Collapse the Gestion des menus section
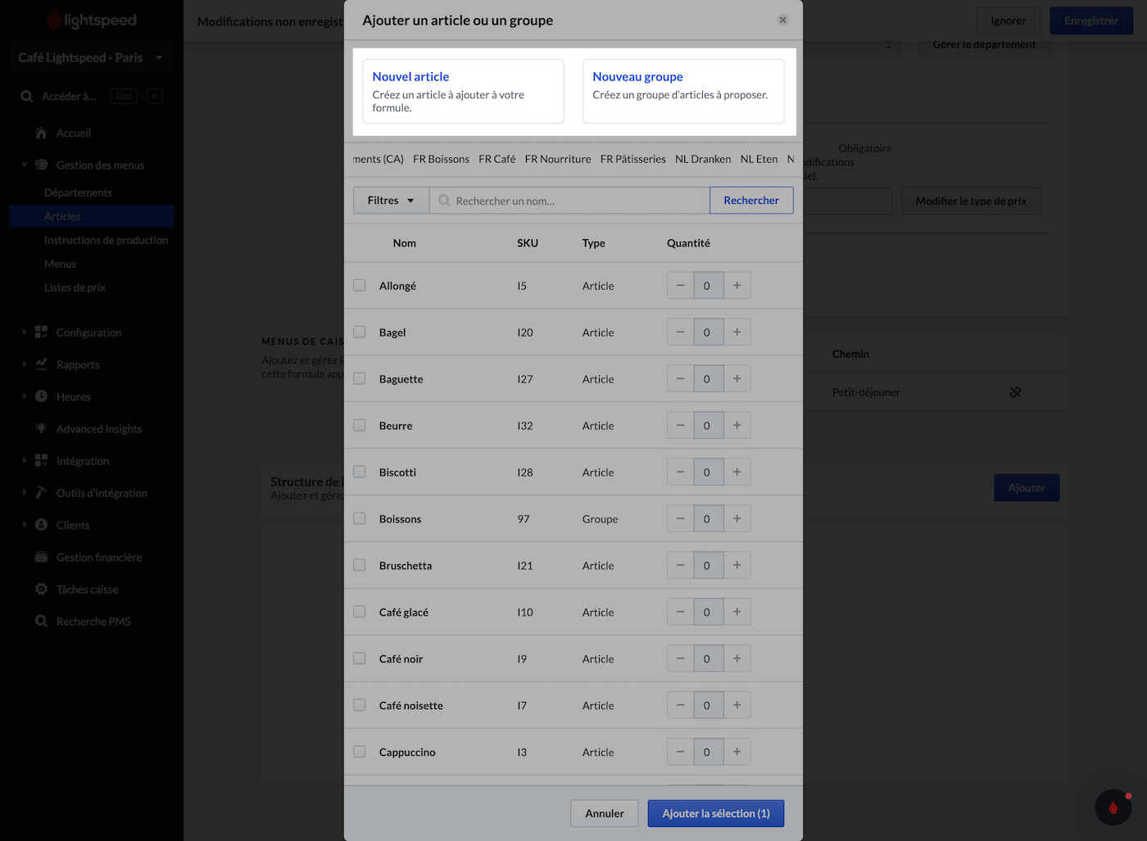 click(x=25, y=165)
